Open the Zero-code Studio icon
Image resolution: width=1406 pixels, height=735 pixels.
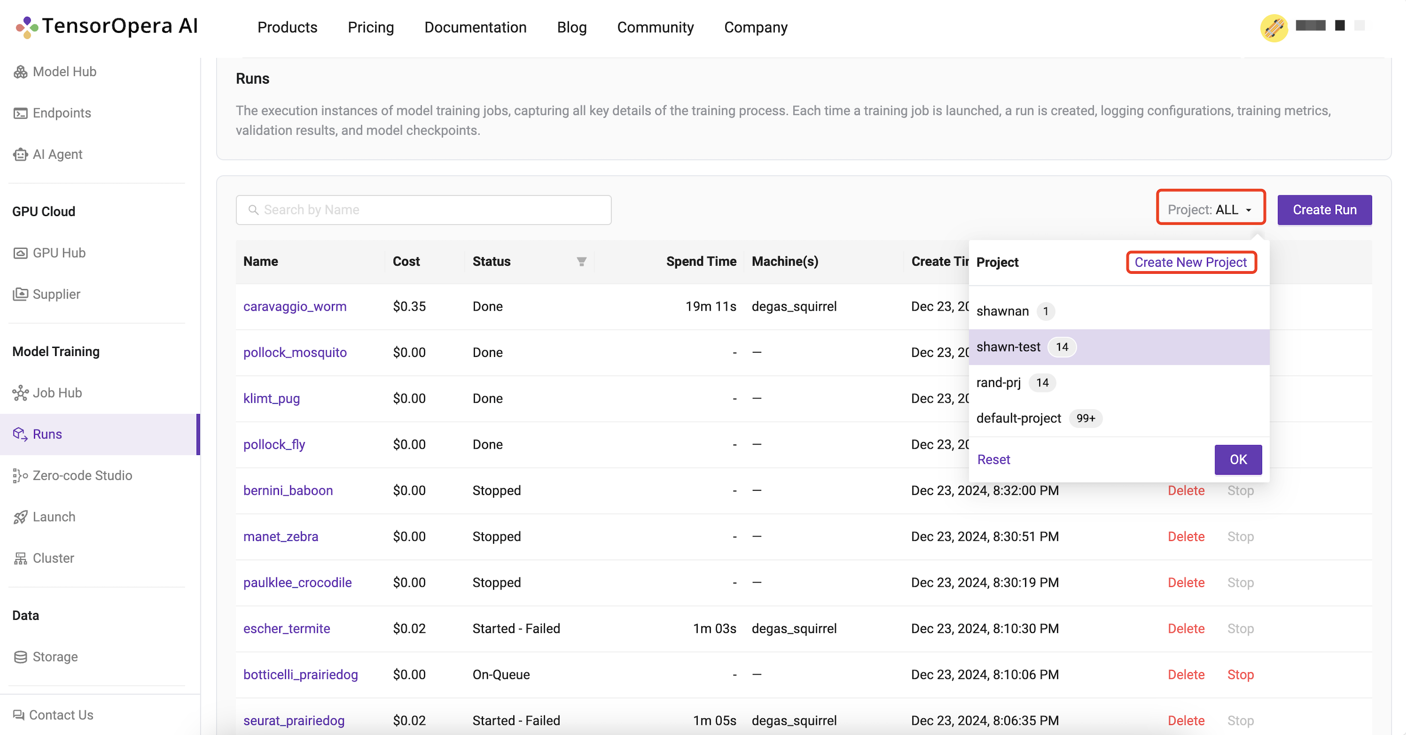click(20, 476)
